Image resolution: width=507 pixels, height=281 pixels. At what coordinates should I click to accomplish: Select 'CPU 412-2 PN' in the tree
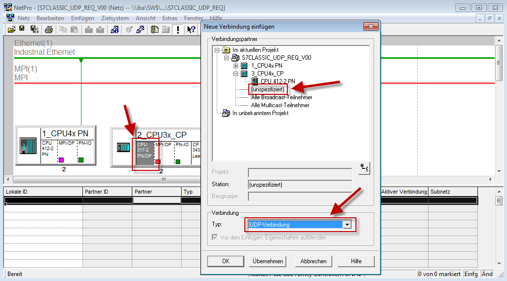click(x=278, y=81)
